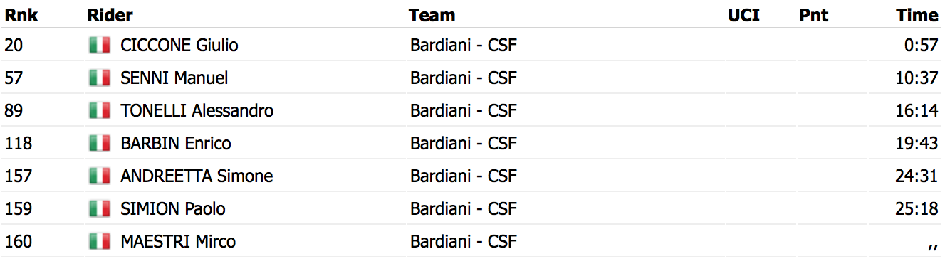Click the Team column header
The height and width of the screenshot is (266, 950).
pyautogui.click(x=432, y=15)
